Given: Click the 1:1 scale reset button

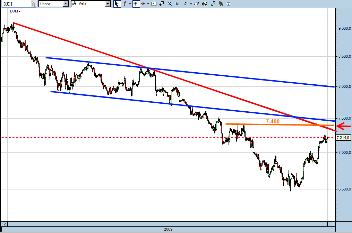Looking at the screenshot, I should coord(177,4).
